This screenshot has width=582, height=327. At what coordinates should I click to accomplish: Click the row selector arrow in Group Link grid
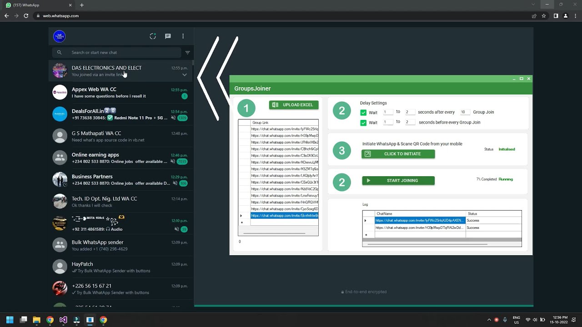(x=241, y=215)
